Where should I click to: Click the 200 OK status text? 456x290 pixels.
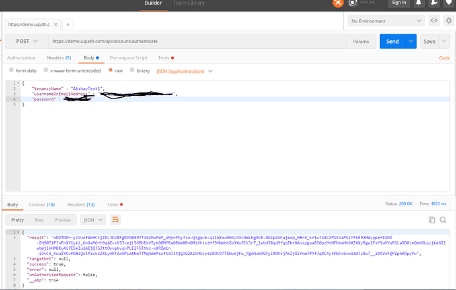coord(405,203)
